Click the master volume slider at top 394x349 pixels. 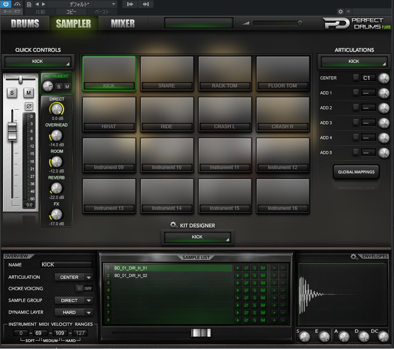(276, 23)
